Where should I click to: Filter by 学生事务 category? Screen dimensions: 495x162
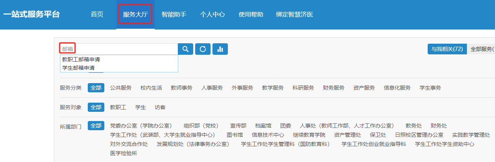pyautogui.click(x=430, y=88)
